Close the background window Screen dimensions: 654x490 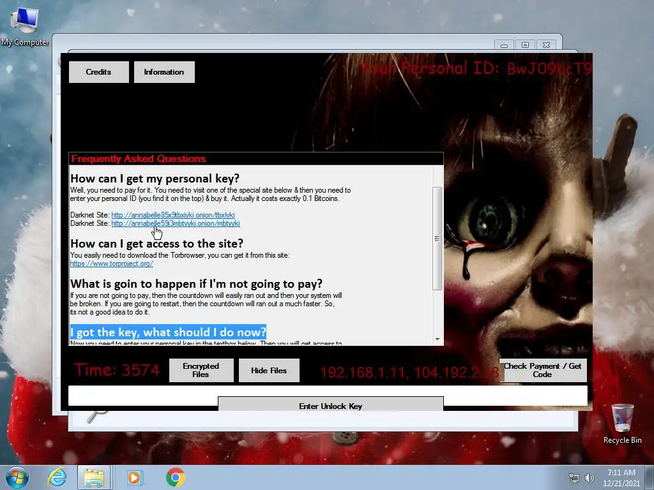tap(547, 45)
